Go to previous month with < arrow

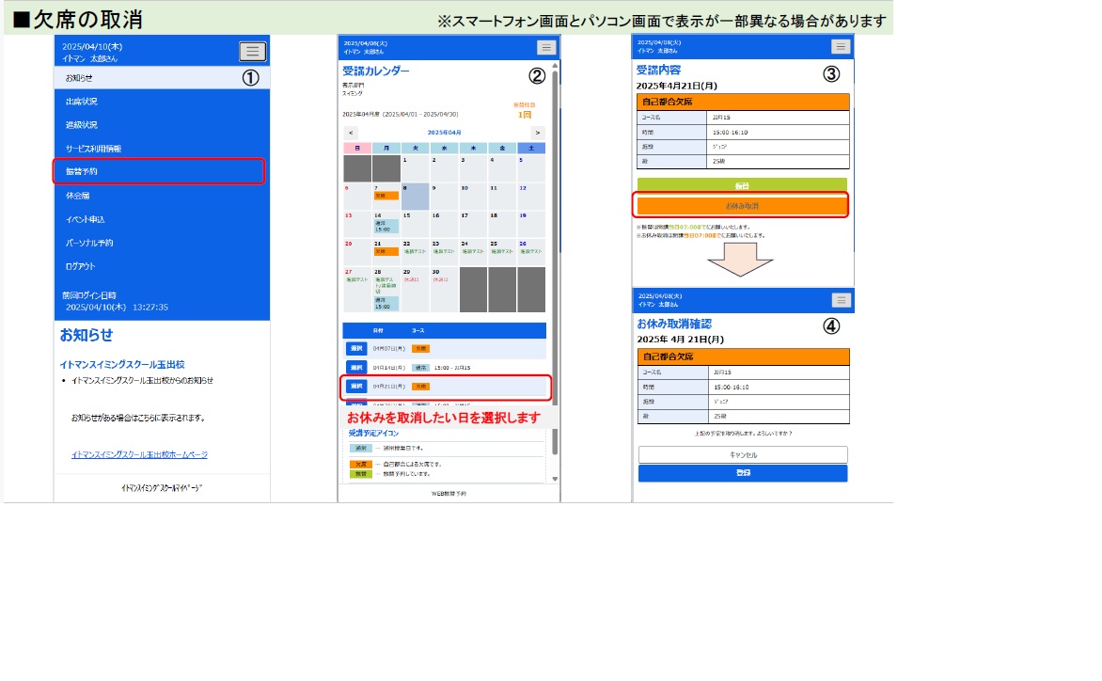point(352,133)
